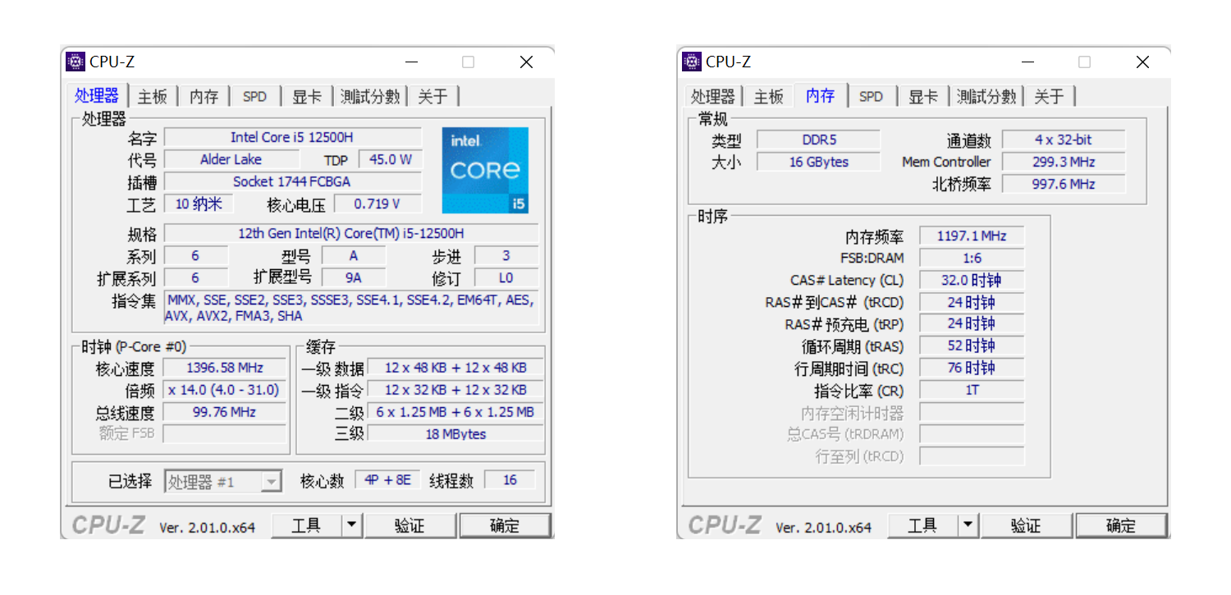The width and height of the screenshot is (1231, 595).
Task: Click code name field Alder Lake
Action: pos(231,159)
